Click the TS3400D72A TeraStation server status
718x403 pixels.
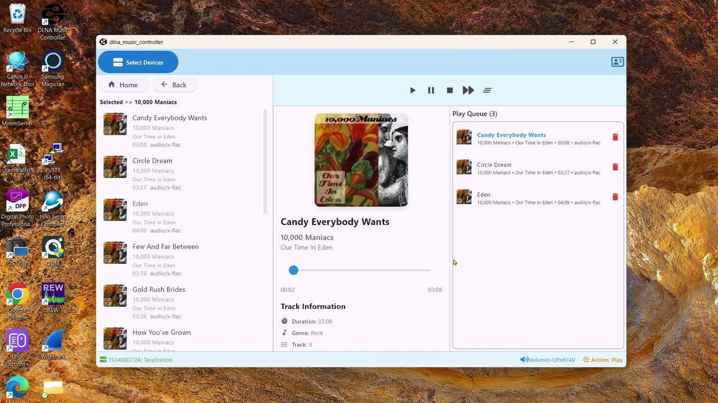tap(136, 360)
